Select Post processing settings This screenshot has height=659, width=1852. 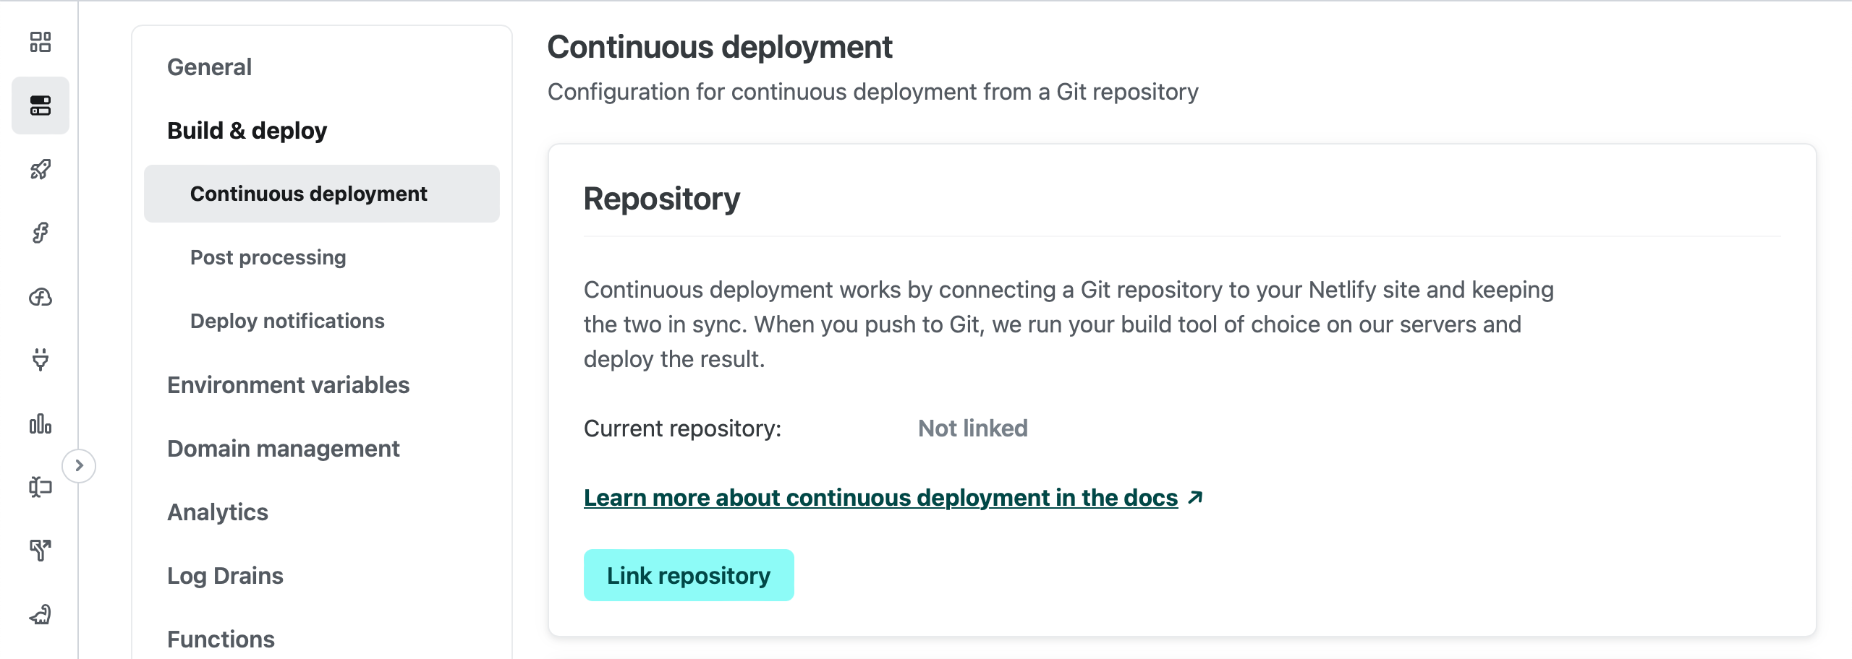point(268,257)
